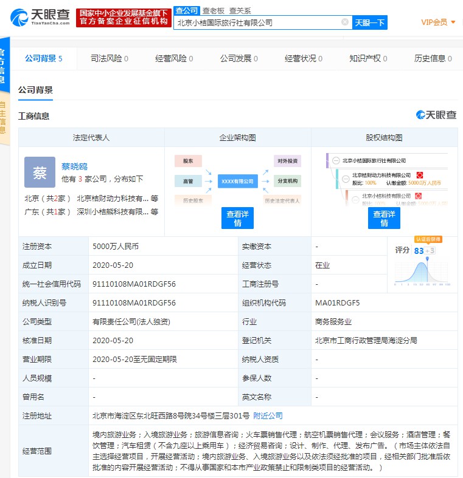Click 北京小桔国际旅行社有限公司 in equity tree
Image resolution: width=463 pixels, height=478 pixels.
point(374,161)
